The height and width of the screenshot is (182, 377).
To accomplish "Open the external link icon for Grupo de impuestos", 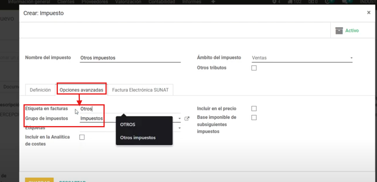I will click(x=187, y=119).
